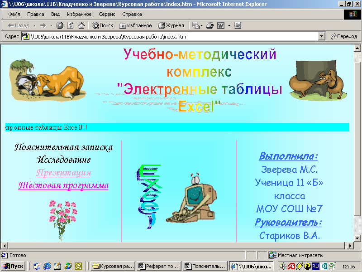Screen dimensions: 362x272
Task: Expand the Edit-with dropdown arrow
Action: (229, 25)
